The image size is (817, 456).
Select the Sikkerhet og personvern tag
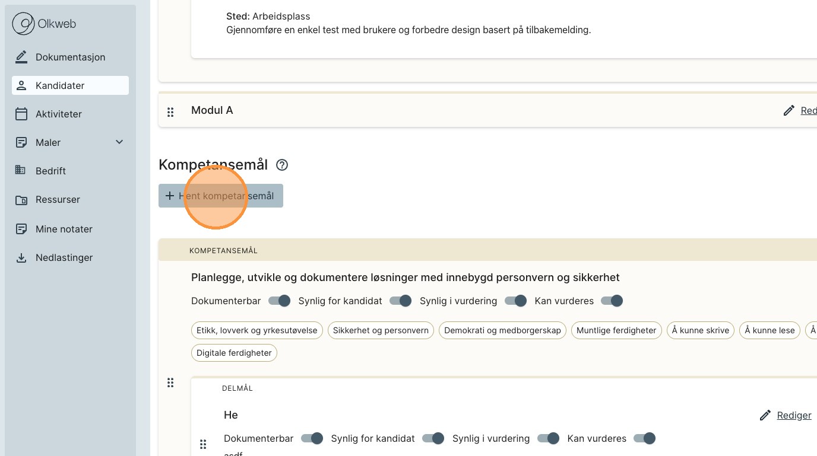tap(381, 330)
